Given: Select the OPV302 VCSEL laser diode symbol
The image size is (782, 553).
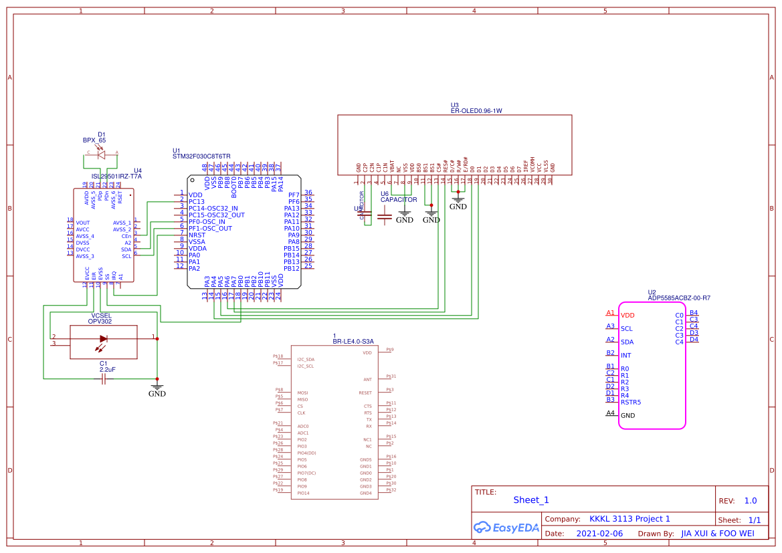Looking at the screenshot, I should point(103,339).
